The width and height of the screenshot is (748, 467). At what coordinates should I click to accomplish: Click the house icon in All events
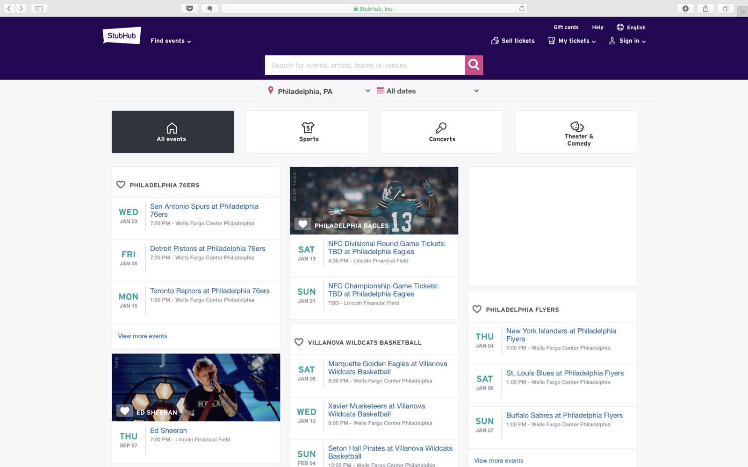pos(172,127)
